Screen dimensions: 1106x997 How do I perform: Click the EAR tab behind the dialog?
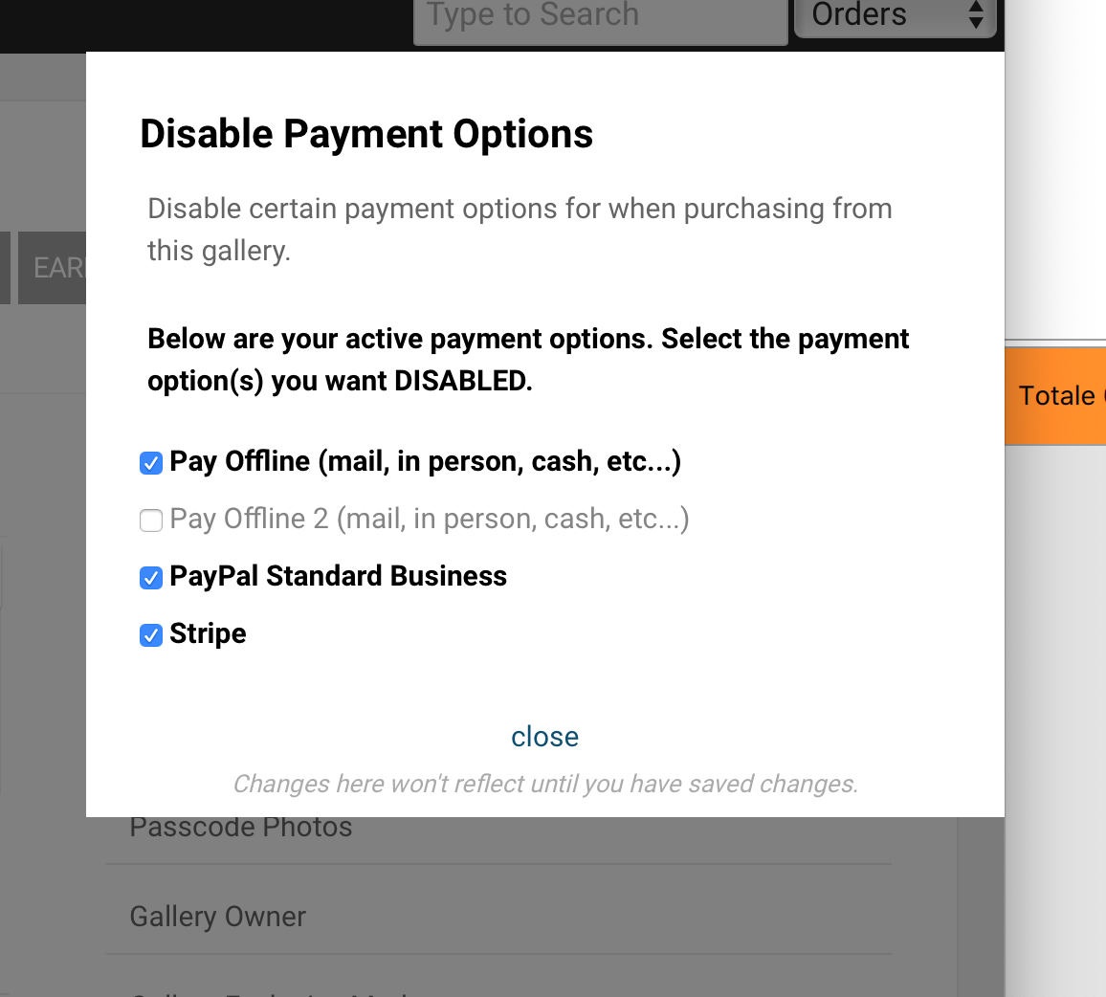click(53, 268)
